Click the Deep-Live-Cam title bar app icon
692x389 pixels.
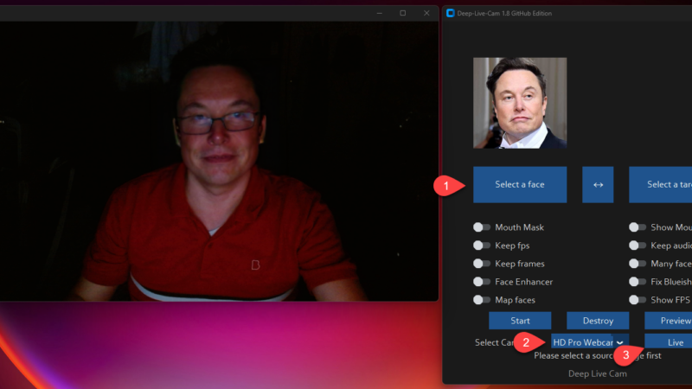(x=449, y=13)
